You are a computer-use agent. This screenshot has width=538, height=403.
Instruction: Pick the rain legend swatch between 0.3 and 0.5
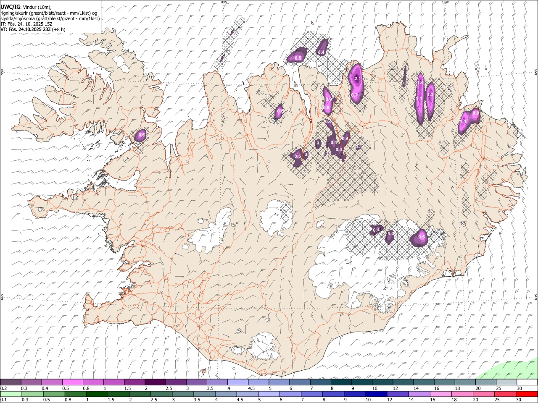(x=32, y=394)
